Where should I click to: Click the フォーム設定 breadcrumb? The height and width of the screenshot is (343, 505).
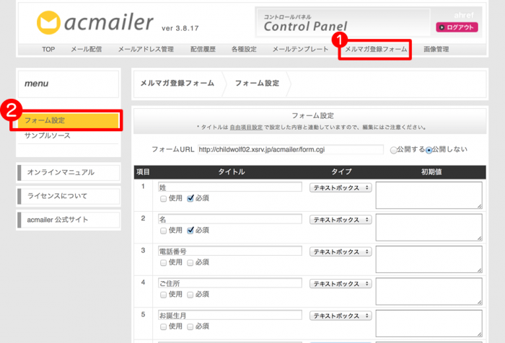[x=257, y=84]
